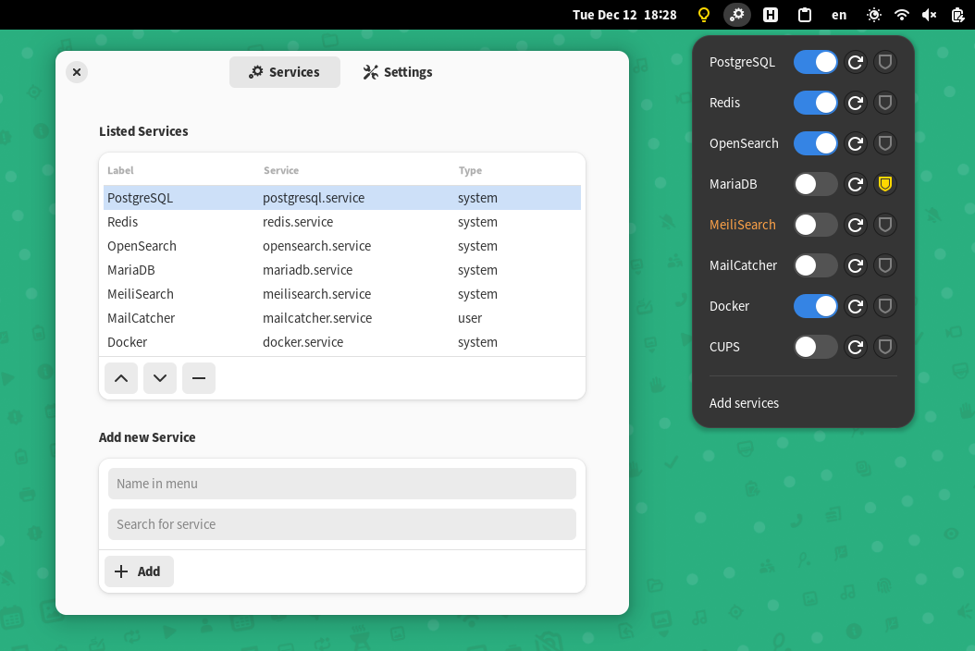Screen dimensions: 975x651
Task: Click the Label column header
Action: pos(120,170)
